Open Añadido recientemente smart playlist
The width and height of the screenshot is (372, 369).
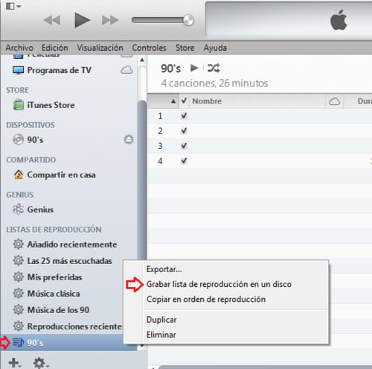[x=72, y=245]
